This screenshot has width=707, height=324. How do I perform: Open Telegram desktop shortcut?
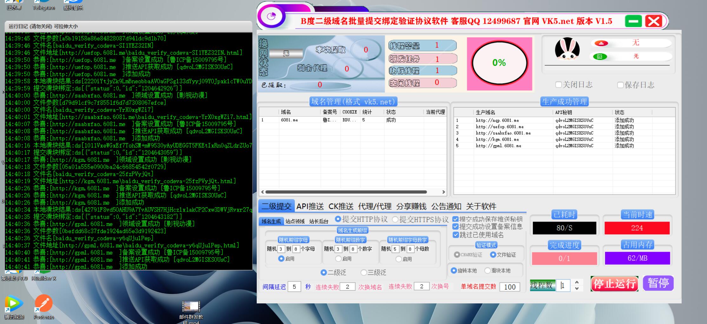[44, 5]
